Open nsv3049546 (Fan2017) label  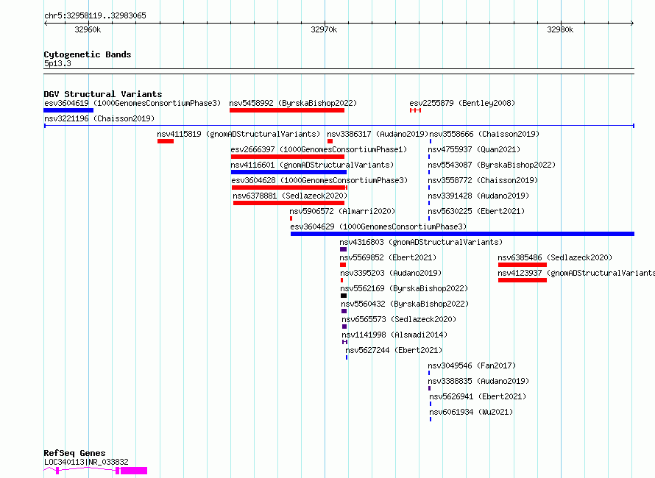[472, 365]
